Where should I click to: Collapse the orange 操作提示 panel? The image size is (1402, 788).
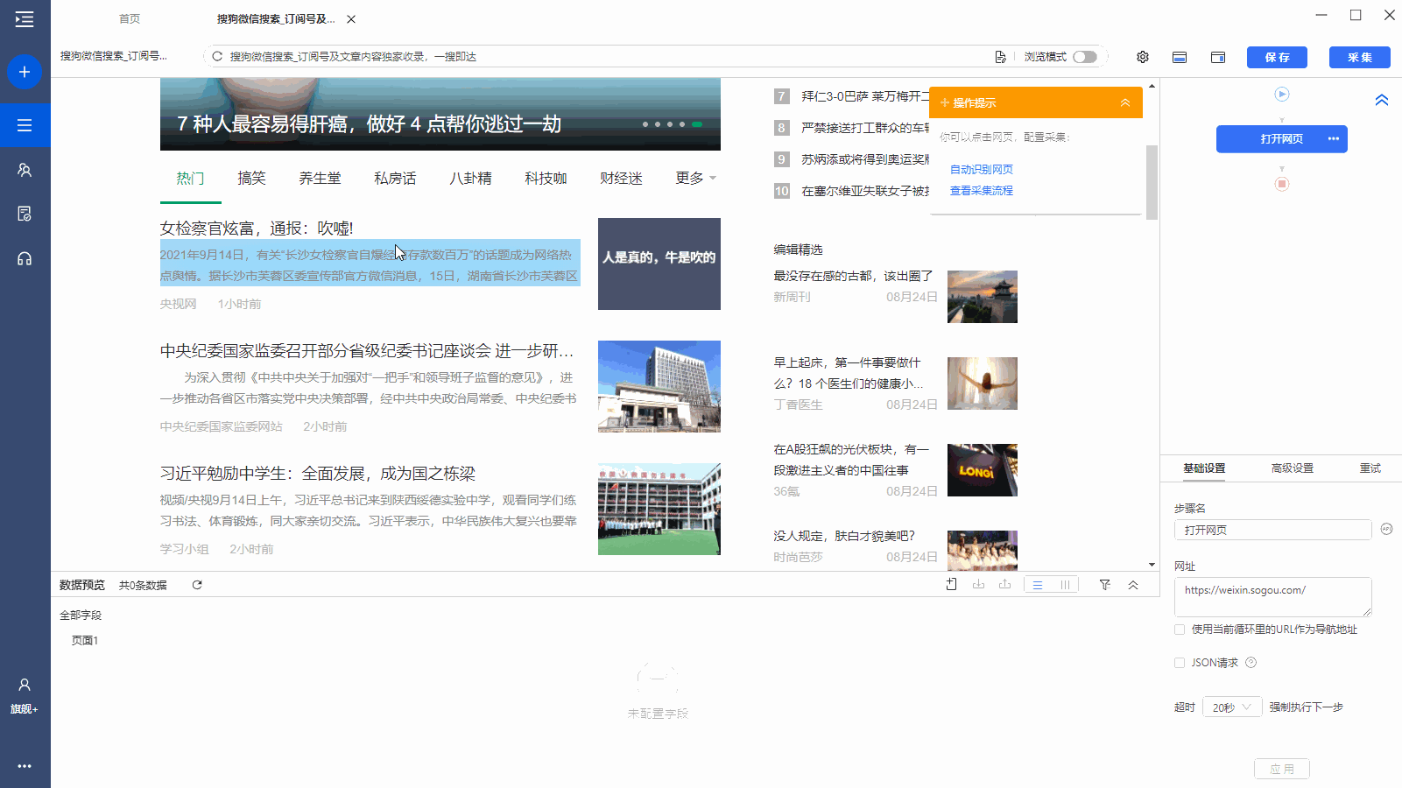[1125, 103]
